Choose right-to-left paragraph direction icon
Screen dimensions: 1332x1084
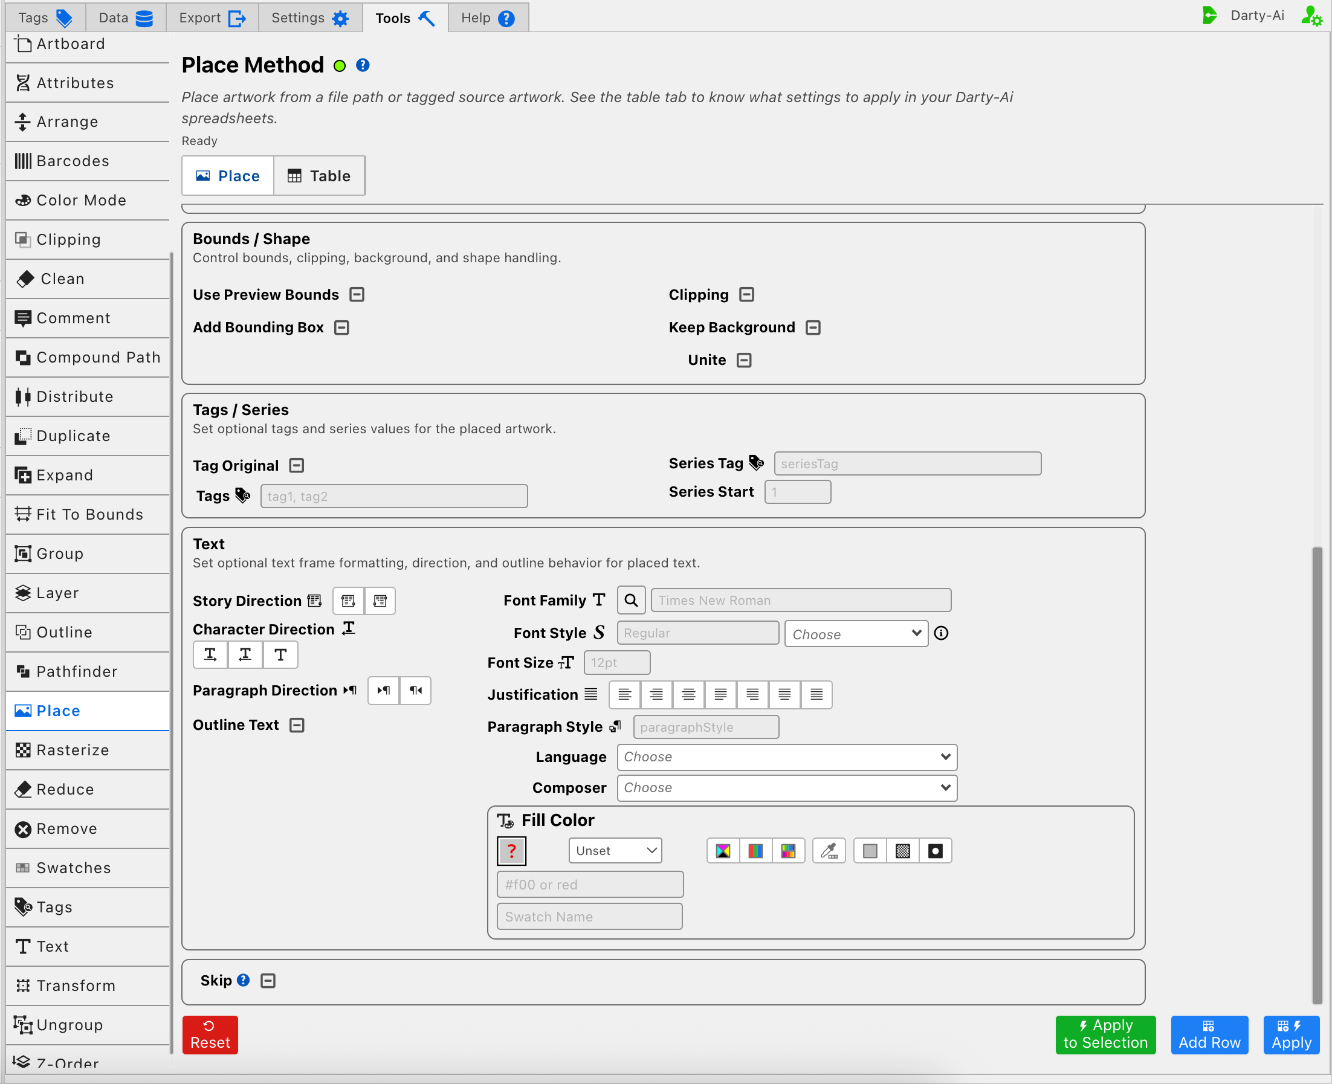point(415,690)
